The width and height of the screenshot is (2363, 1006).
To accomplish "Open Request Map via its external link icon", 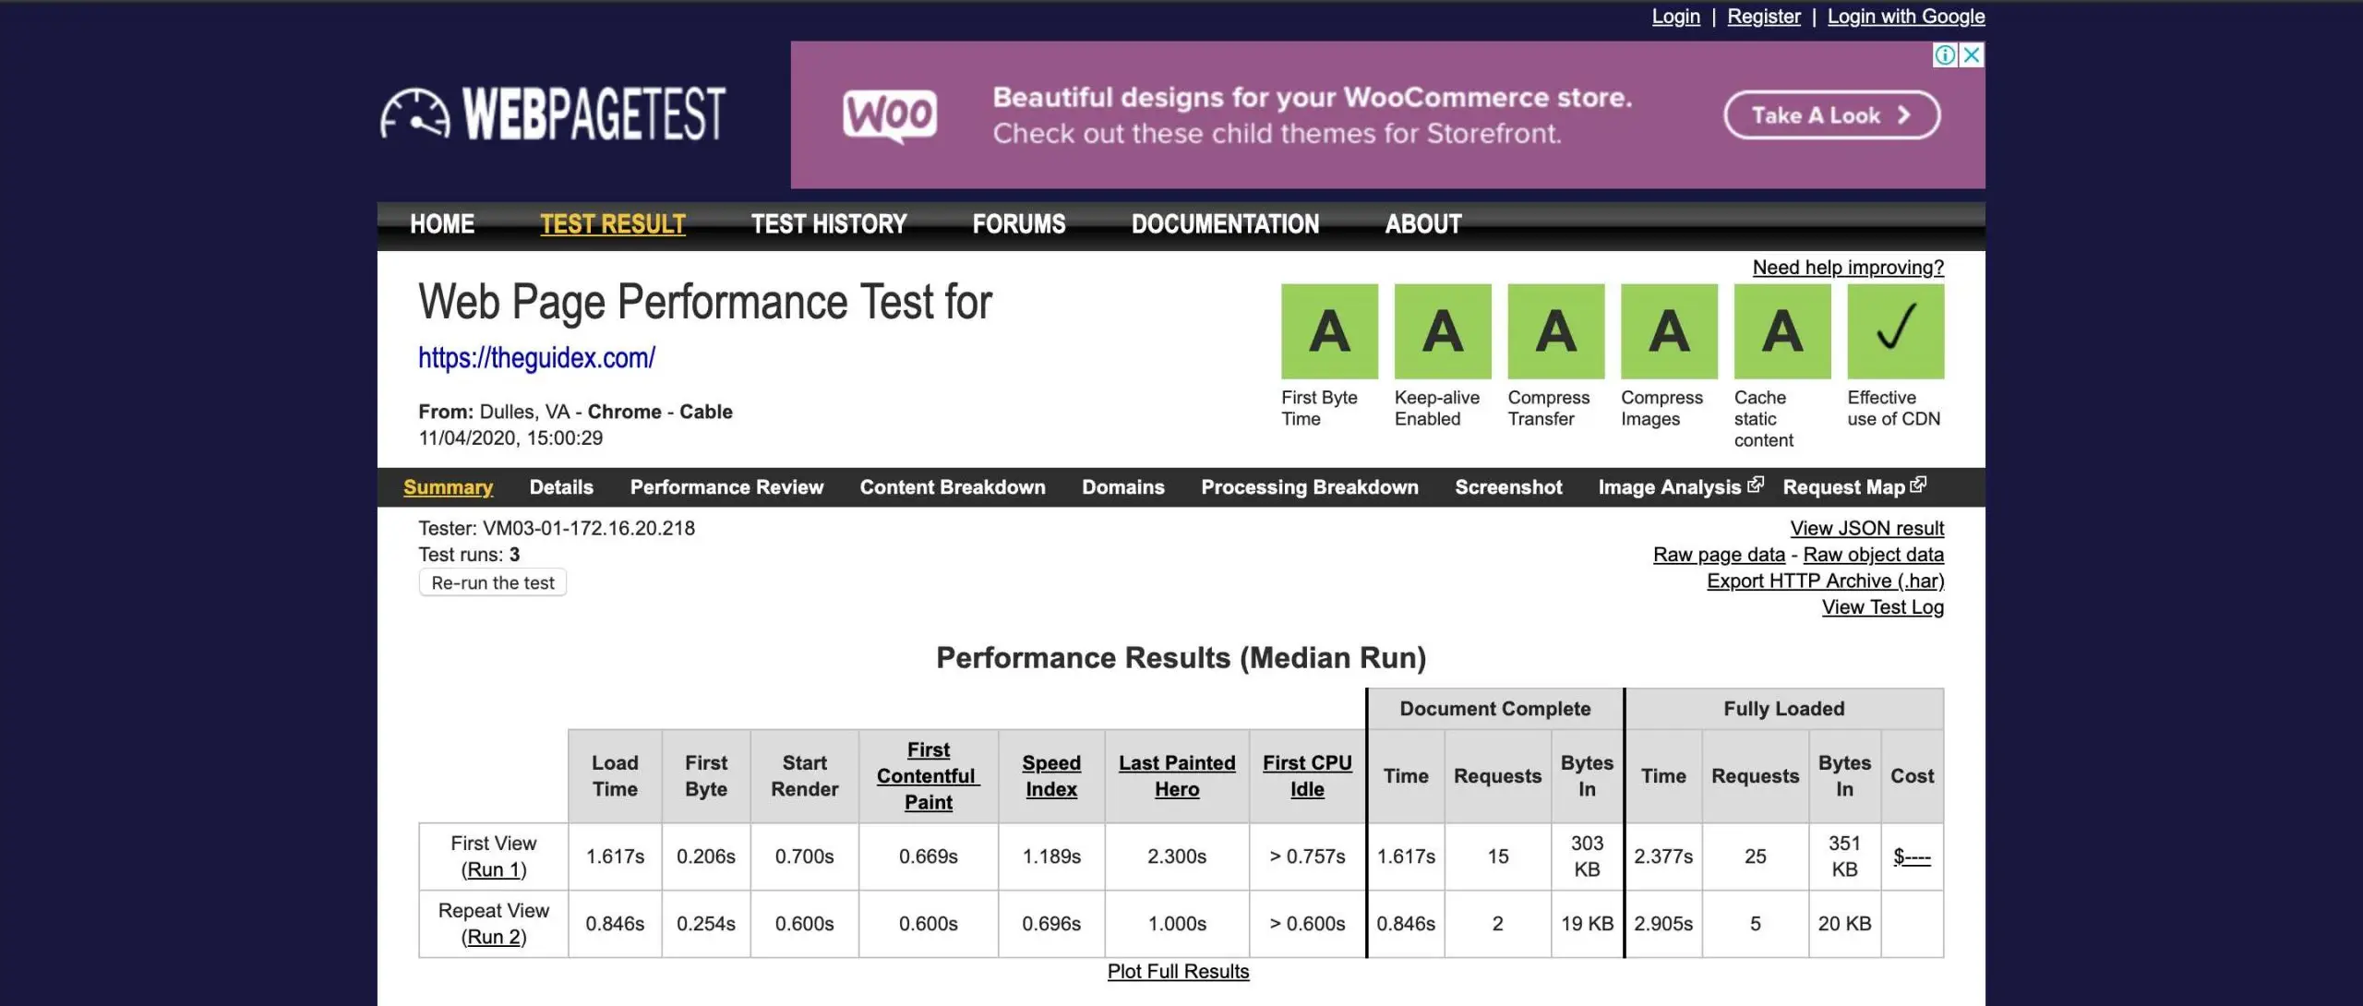I will 1918,484.
